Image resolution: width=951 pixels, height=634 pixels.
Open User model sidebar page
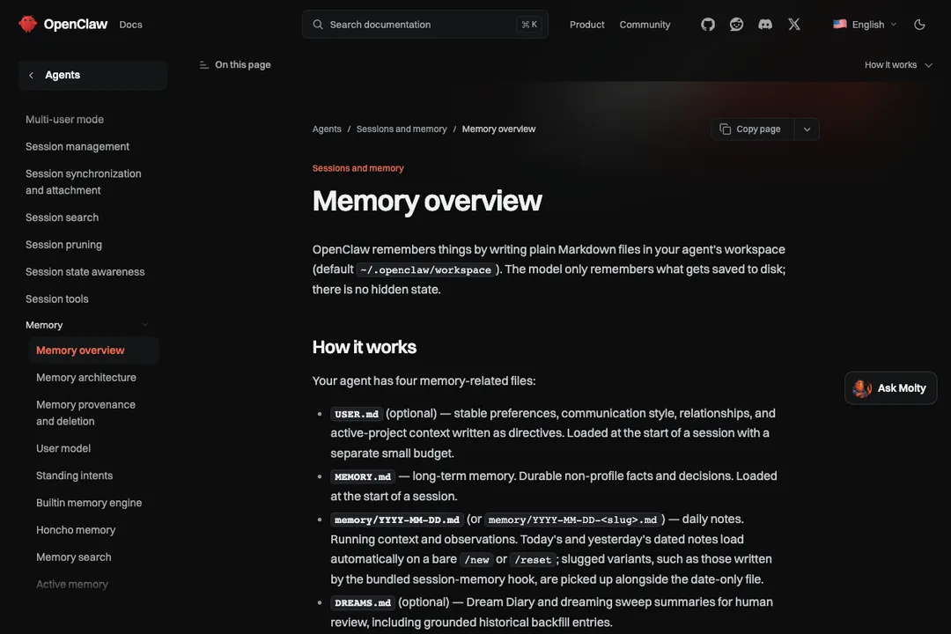click(63, 448)
